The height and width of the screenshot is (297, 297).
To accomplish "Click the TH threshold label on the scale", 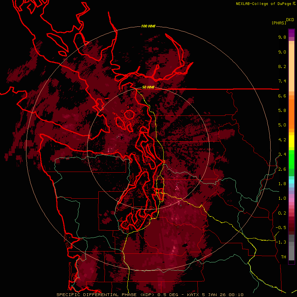I will tap(283, 257).
